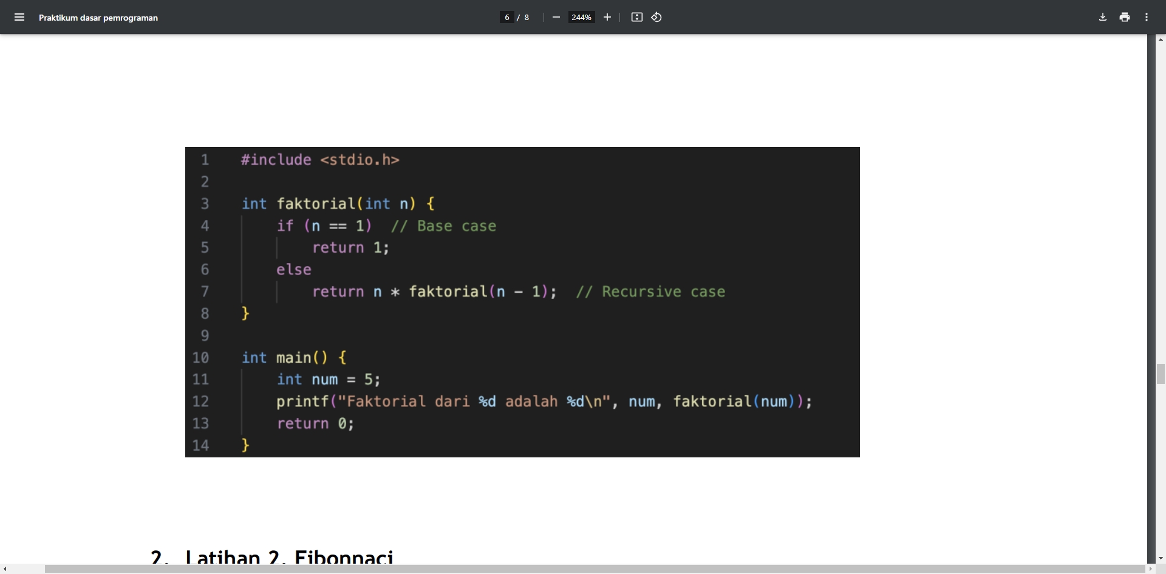Screen dimensions: 1166x574
Task: Click the 'else' keyword on line 6
Action: point(294,270)
